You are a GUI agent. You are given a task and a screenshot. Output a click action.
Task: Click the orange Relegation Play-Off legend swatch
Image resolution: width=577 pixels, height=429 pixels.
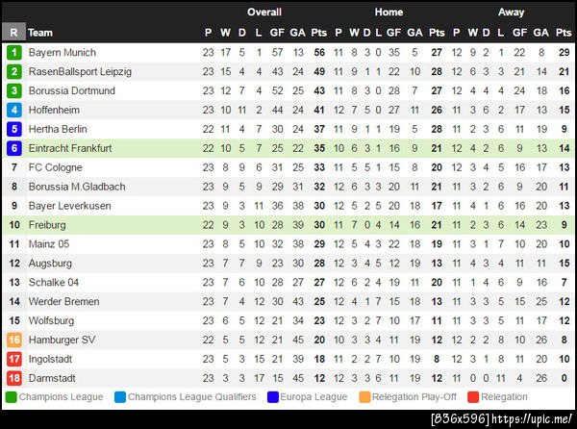tap(364, 396)
